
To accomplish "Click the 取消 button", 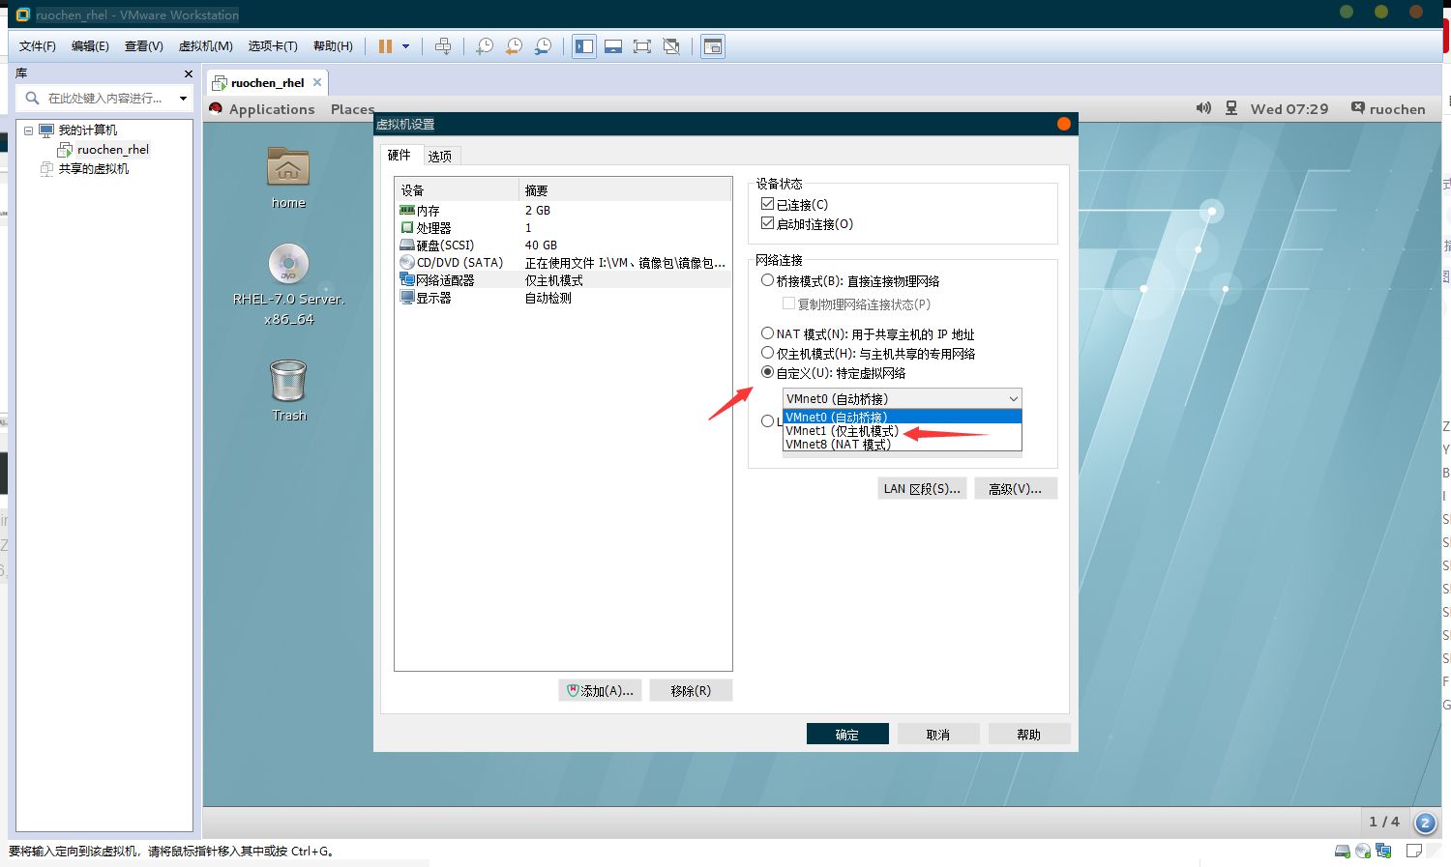I will pyautogui.click(x=938, y=735).
